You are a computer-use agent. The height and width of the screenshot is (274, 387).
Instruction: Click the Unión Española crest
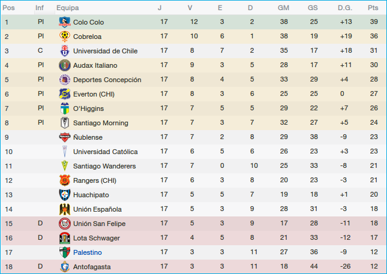pyautogui.click(x=64, y=209)
